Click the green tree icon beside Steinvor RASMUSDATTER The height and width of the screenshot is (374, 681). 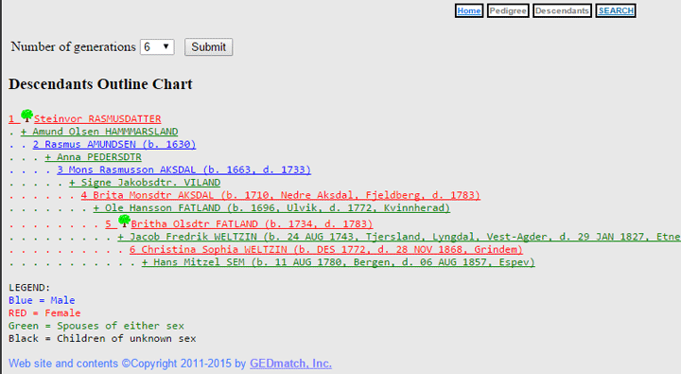coord(26,116)
